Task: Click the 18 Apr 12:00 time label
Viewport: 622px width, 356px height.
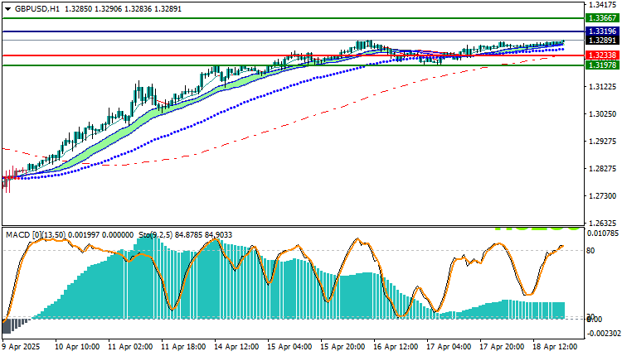Action: tap(555, 347)
